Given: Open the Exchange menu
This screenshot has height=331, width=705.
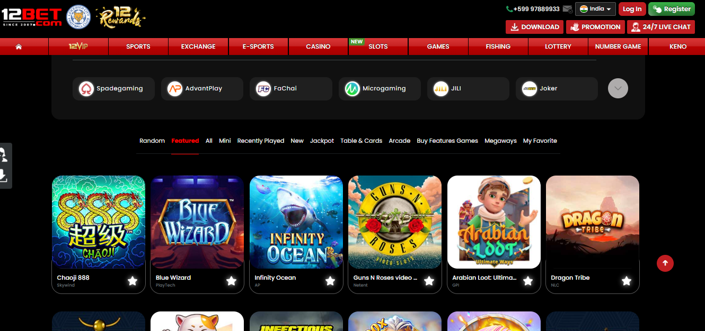Looking at the screenshot, I should [198, 47].
